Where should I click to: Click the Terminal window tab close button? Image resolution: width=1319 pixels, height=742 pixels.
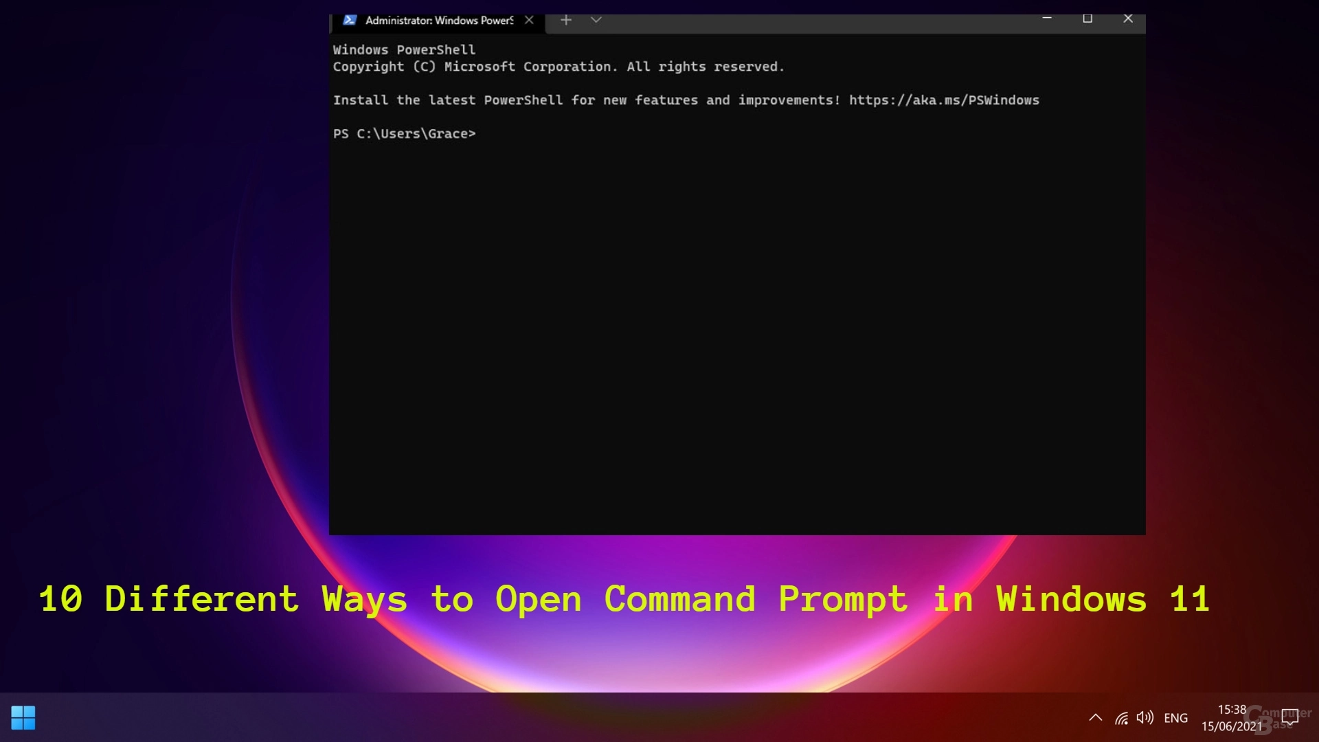pos(529,20)
